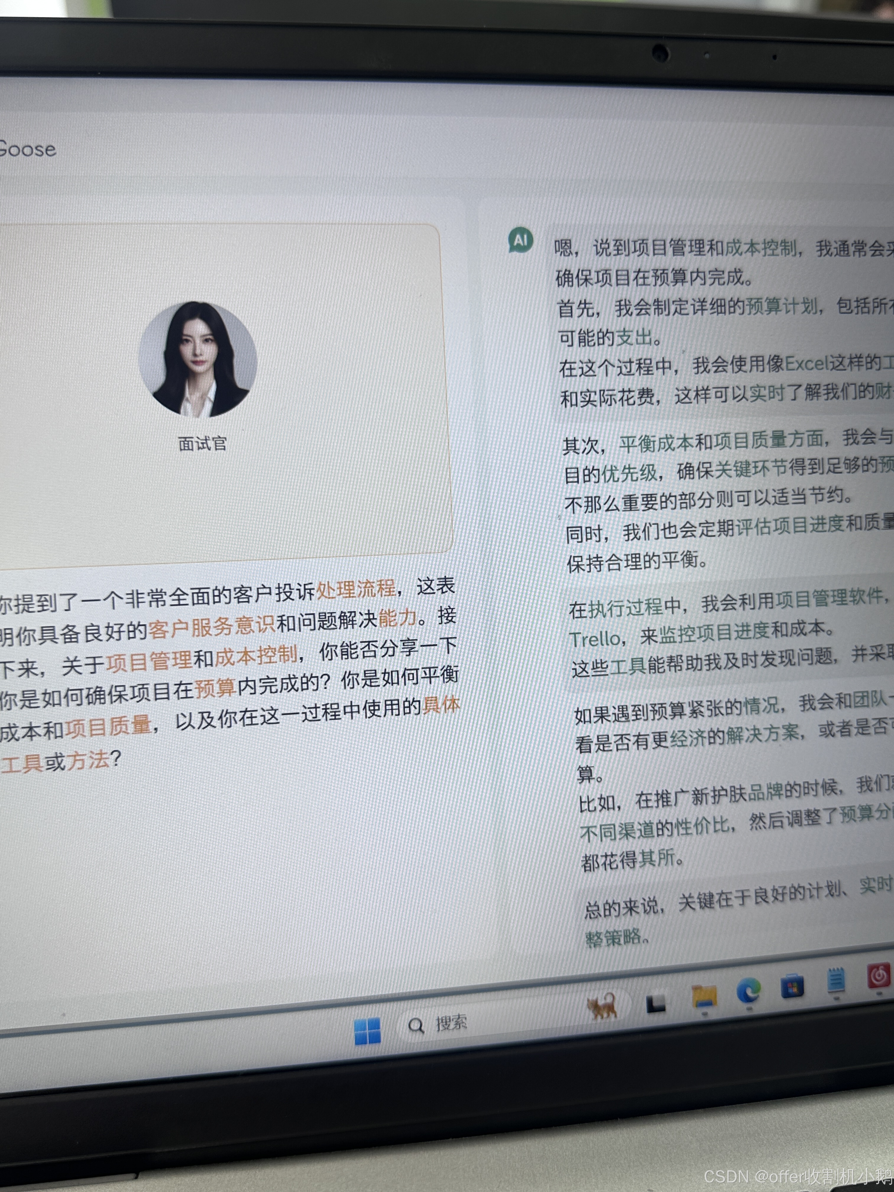Image resolution: width=894 pixels, height=1192 pixels.
Task: Click the cat search highlight icon
Action: [602, 1005]
